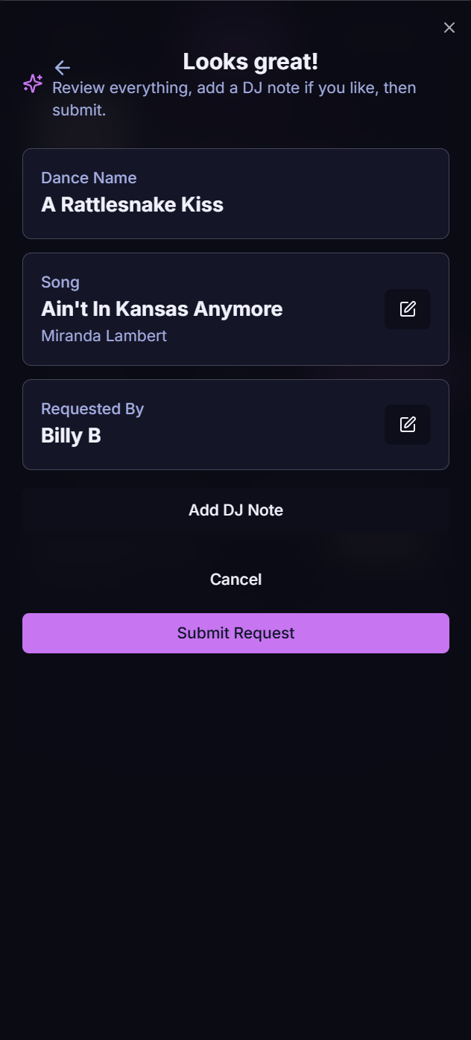This screenshot has height=1040, width=471.
Task: Click the Dance Name card
Action: [235, 193]
